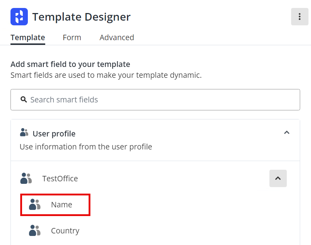Image resolution: width=311 pixels, height=245 pixels.
Task: Switch to the Form tab
Action: pyautogui.click(x=72, y=38)
